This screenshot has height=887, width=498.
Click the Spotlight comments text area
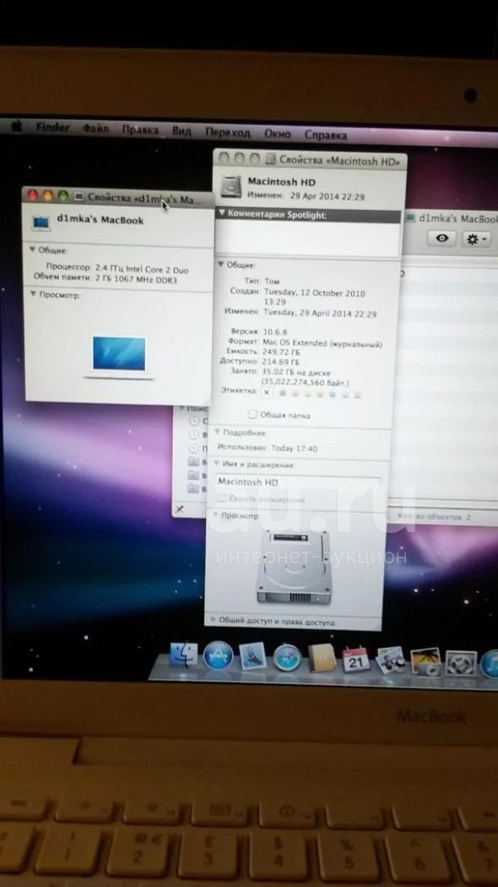(x=307, y=238)
